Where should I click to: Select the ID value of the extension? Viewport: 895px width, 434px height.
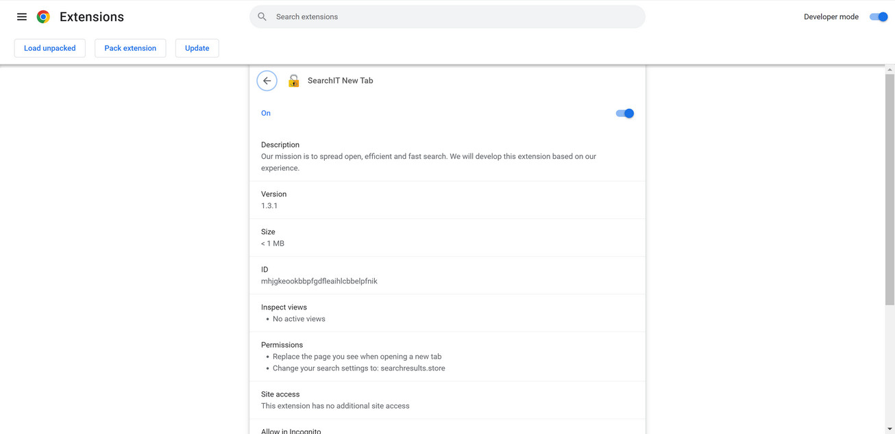click(x=319, y=281)
